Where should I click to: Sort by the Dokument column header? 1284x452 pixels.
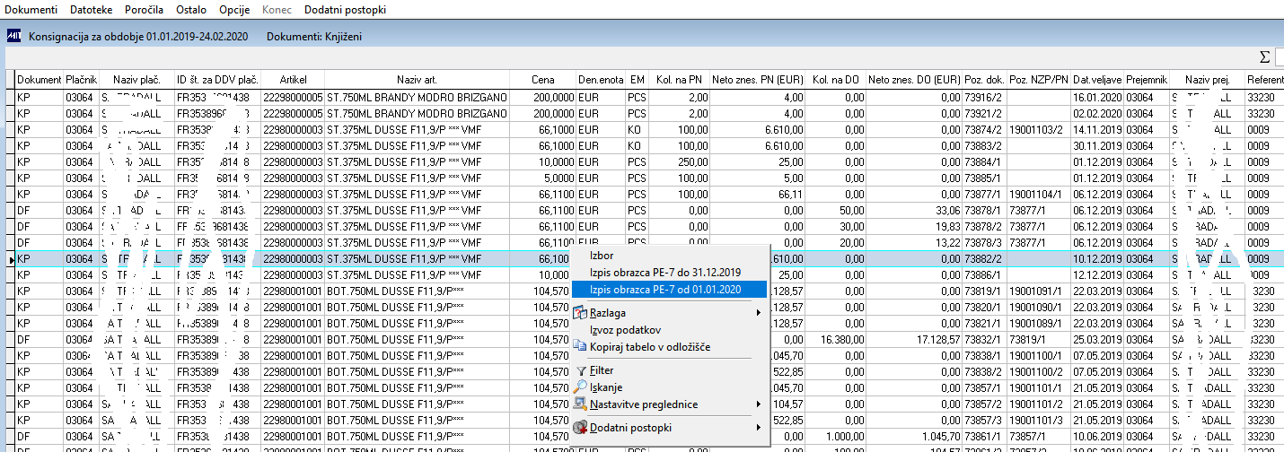click(x=39, y=80)
